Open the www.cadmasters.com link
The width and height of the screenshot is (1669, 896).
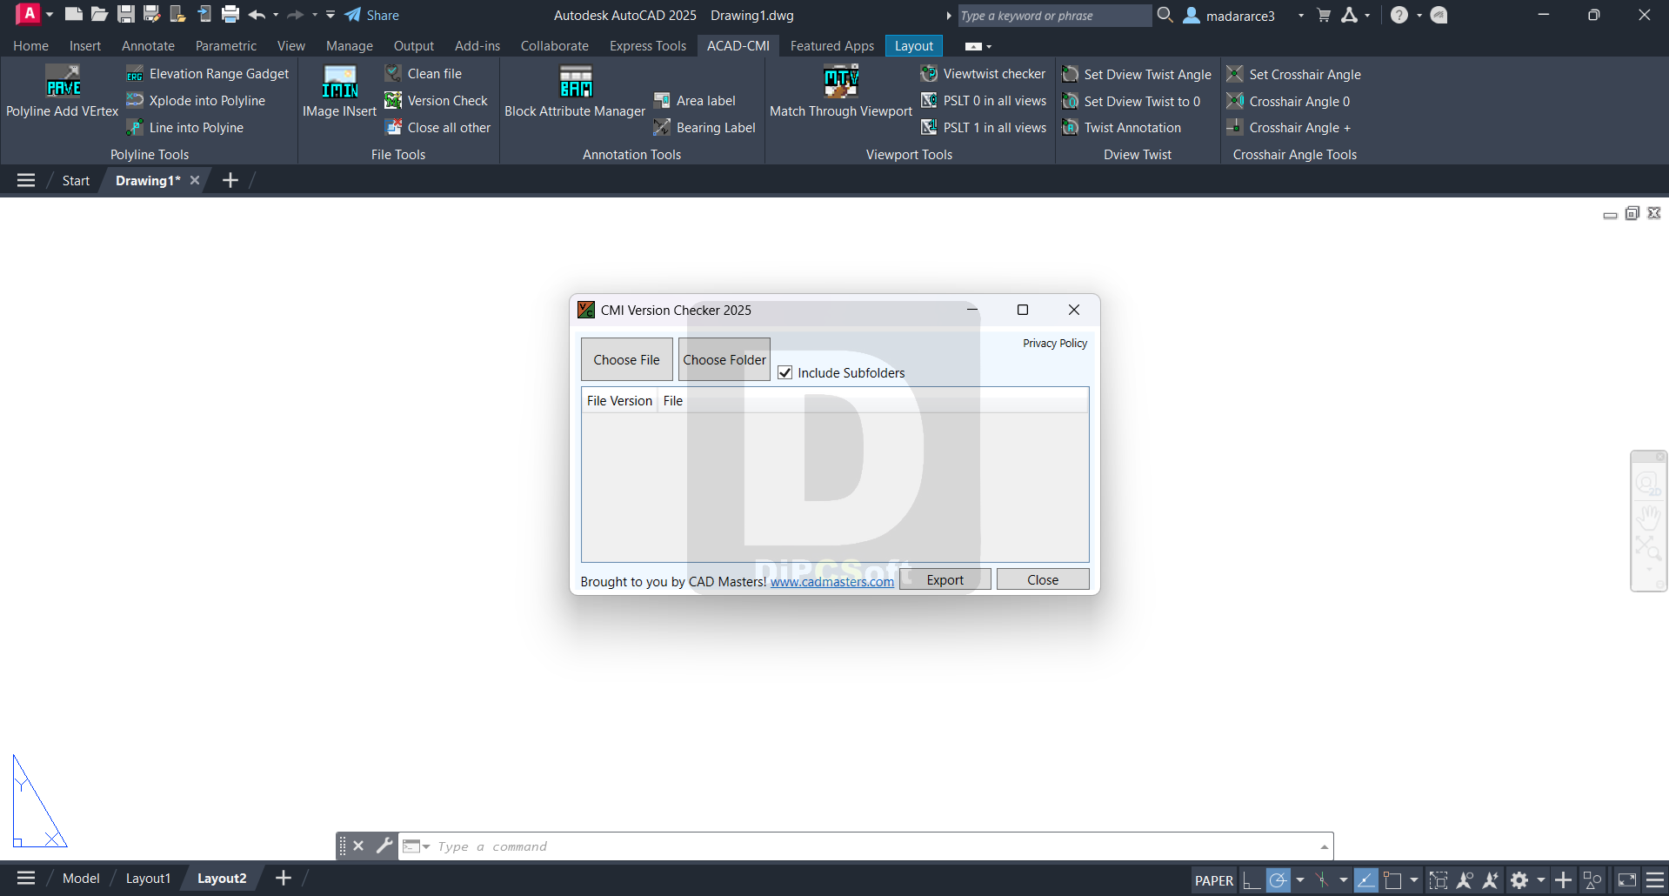[x=832, y=582]
